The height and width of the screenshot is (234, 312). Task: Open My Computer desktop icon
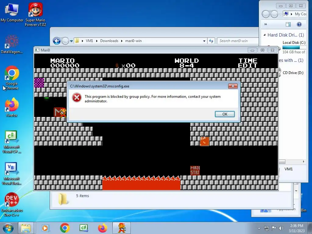click(12, 12)
